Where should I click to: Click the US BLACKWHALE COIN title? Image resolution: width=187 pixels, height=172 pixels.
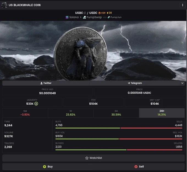24,5
